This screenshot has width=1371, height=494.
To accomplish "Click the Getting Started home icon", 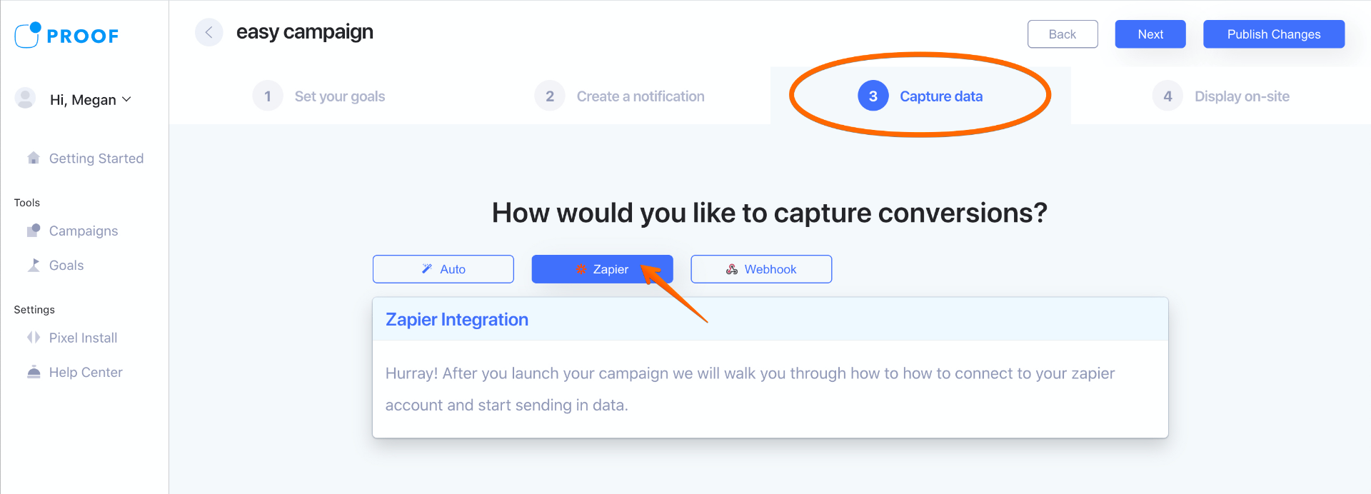I will [33, 158].
